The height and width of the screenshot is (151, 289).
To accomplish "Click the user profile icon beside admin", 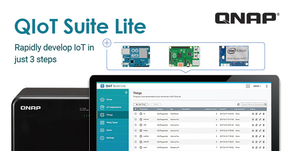I will click(248, 86).
